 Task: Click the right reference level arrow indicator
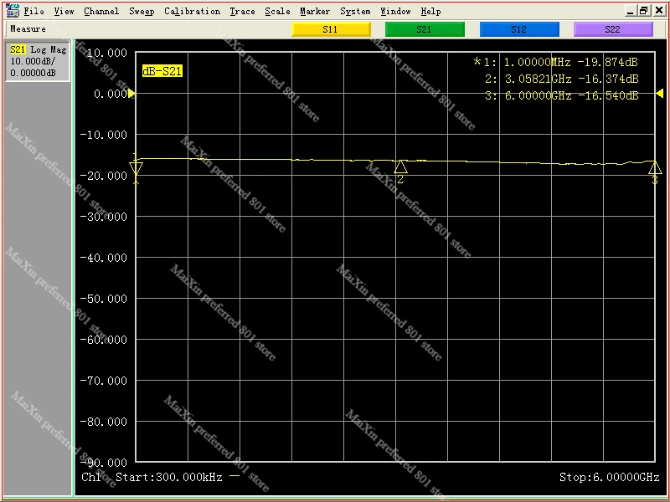click(660, 93)
